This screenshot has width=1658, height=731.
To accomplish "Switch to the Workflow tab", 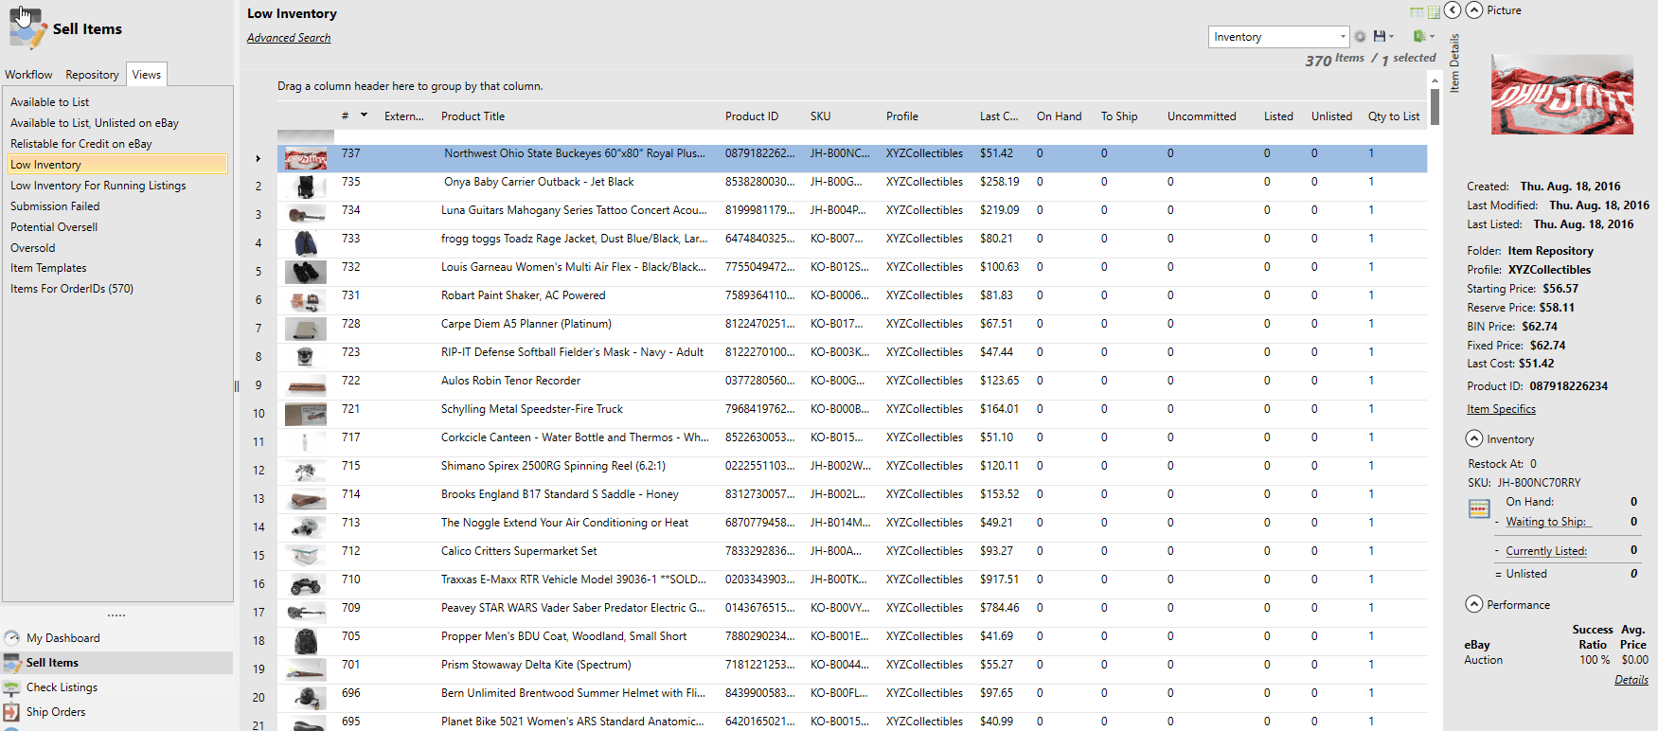I will (x=28, y=75).
